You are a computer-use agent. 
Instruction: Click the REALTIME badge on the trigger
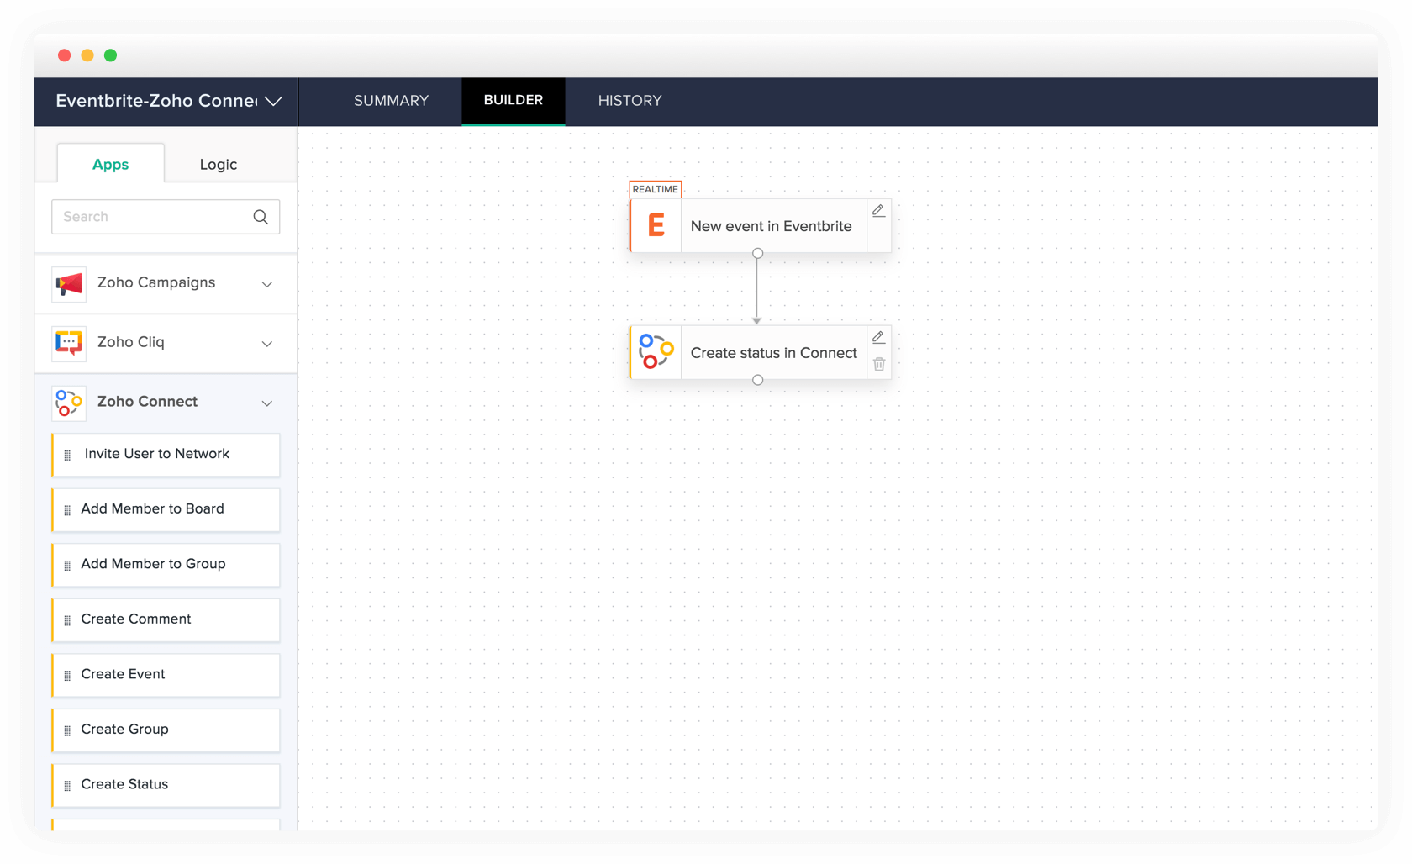pyautogui.click(x=655, y=189)
